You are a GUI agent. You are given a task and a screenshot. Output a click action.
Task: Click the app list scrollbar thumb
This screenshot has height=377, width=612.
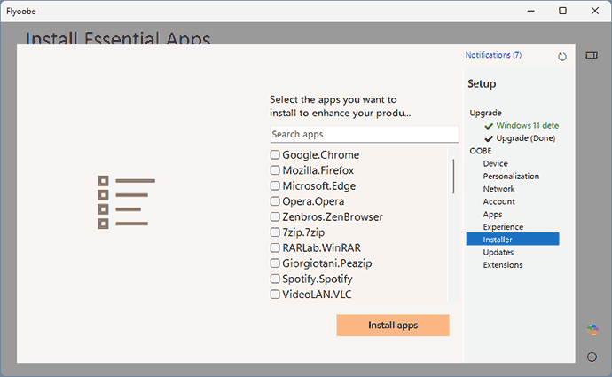[x=453, y=176]
